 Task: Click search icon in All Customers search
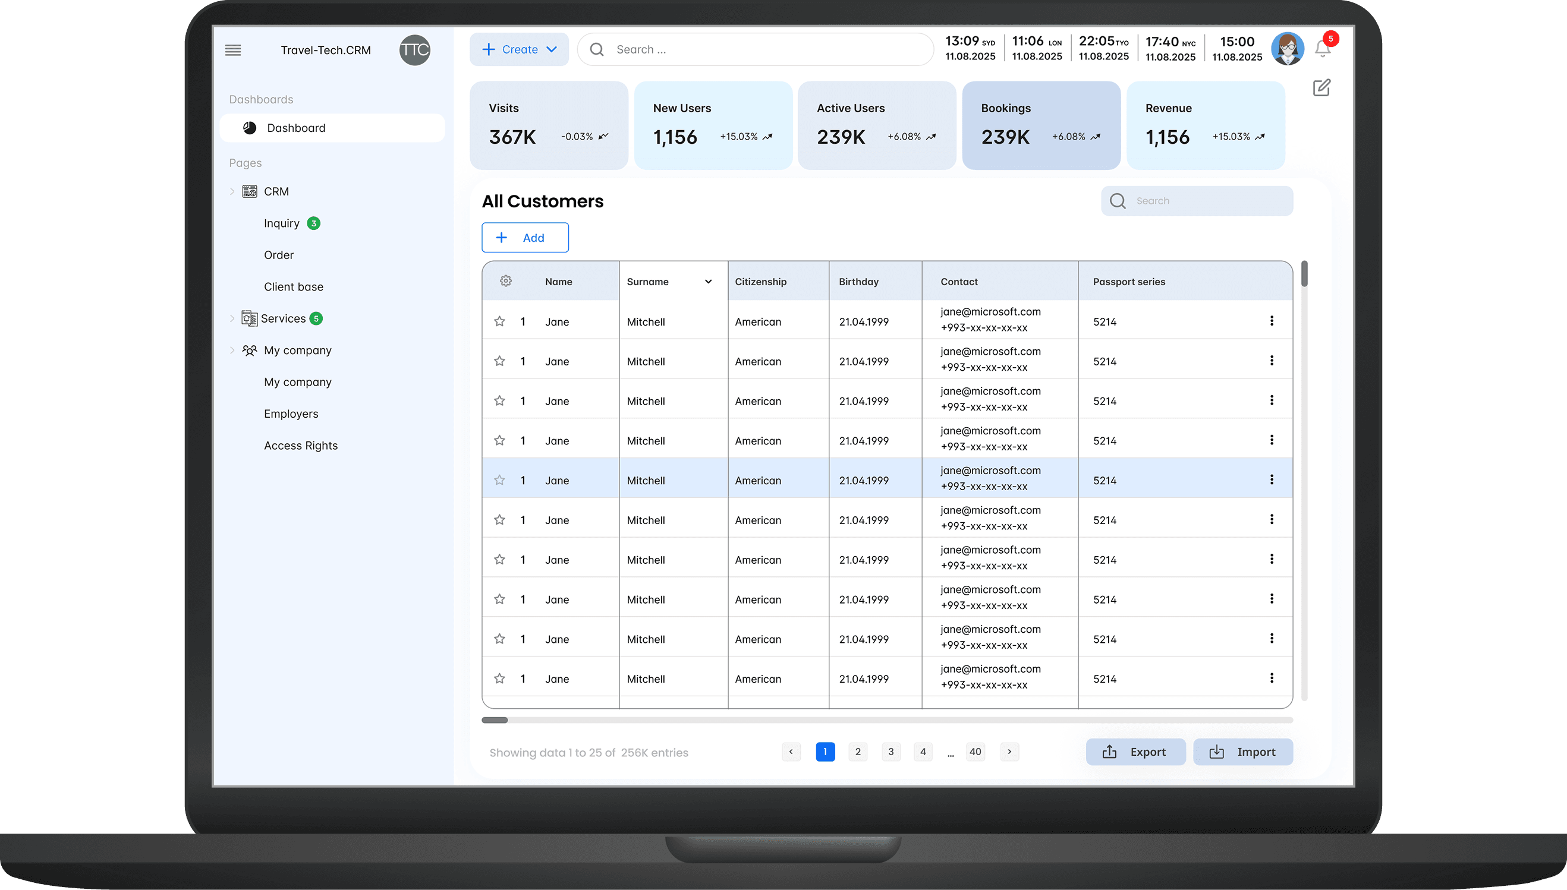pyautogui.click(x=1118, y=201)
